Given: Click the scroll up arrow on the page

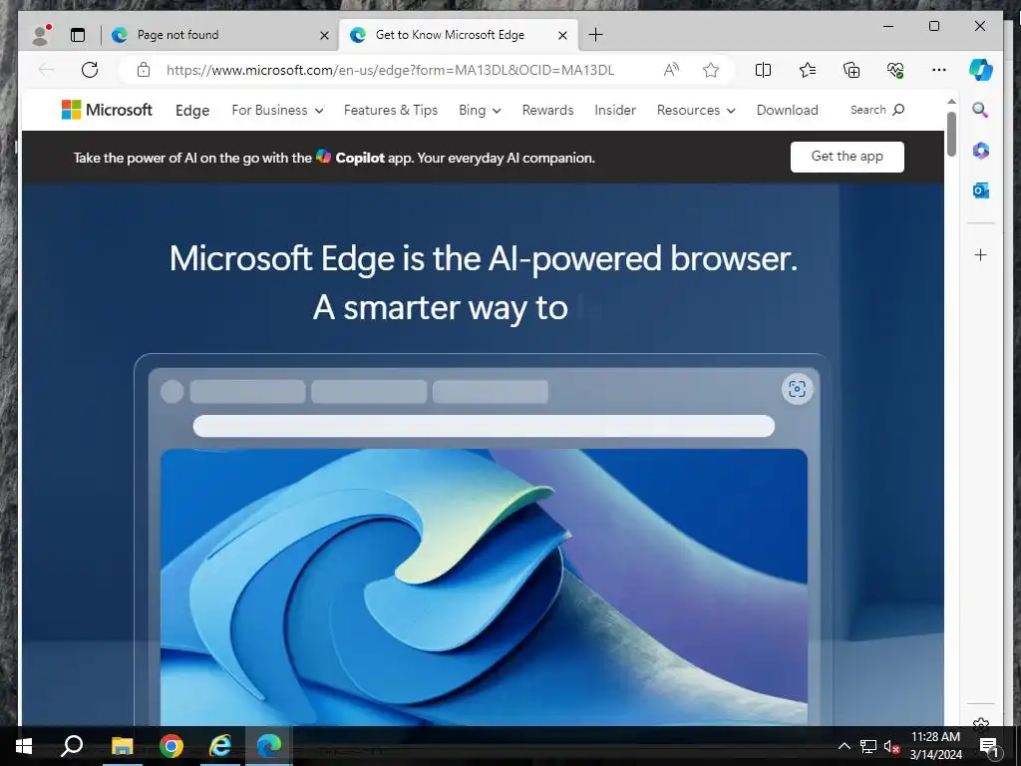Looking at the screenshot, I should (x=951, y=102).
